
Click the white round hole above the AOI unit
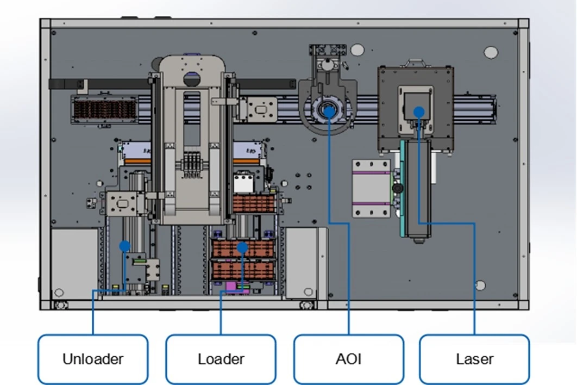click(357, 49)
